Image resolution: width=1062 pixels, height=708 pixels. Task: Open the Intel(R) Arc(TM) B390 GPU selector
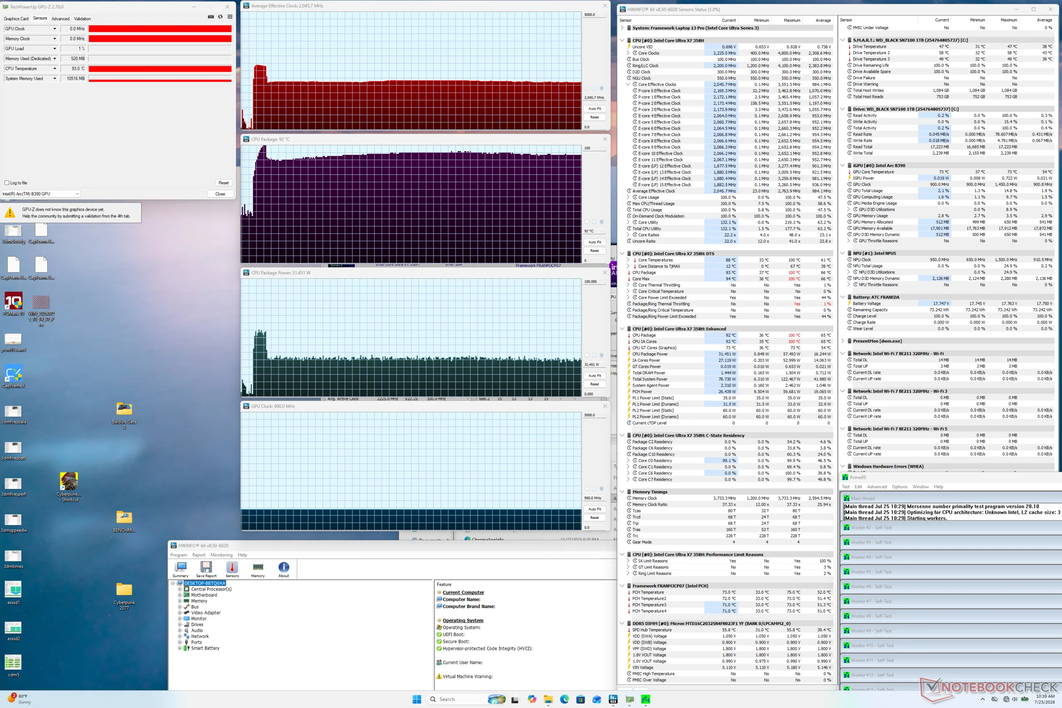[x=41, y=194]
